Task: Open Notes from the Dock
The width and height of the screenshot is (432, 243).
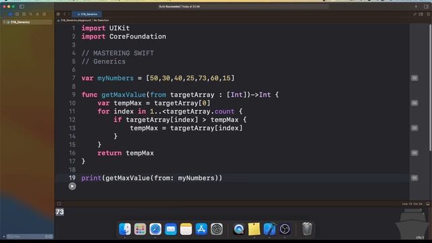Action: point(186,229)
